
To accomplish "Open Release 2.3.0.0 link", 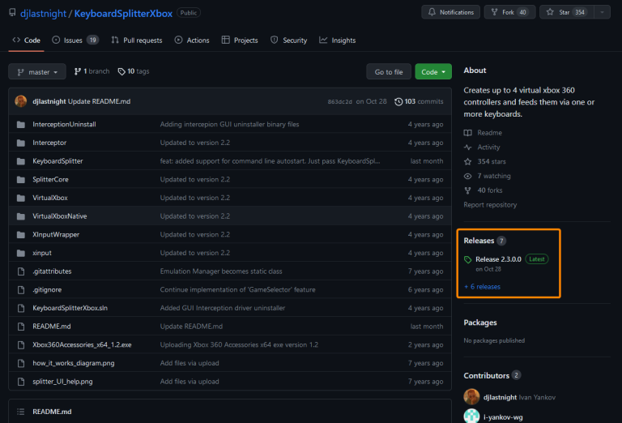I will (498, 259).
